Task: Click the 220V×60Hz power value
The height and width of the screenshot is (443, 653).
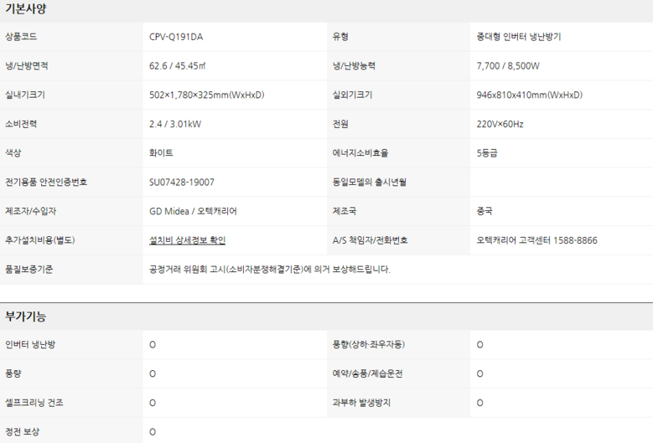Action: (500, 124)
